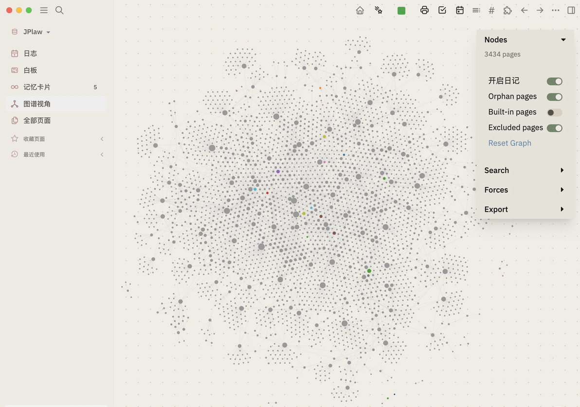Viewport: 580px width, 407px height.
Task: Click the Reset Graph link
Action: pos(509,143)
